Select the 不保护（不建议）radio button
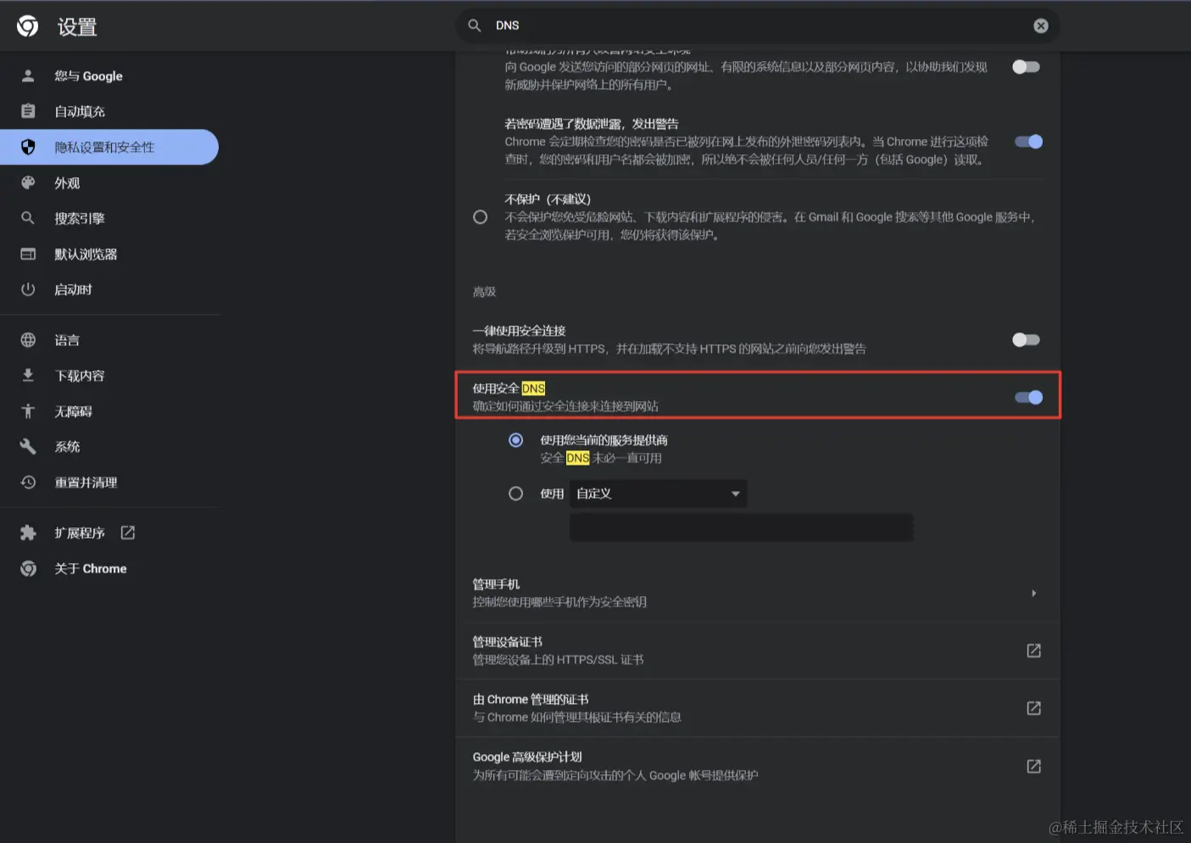1191x843 pixels. (x=481, y=217)
